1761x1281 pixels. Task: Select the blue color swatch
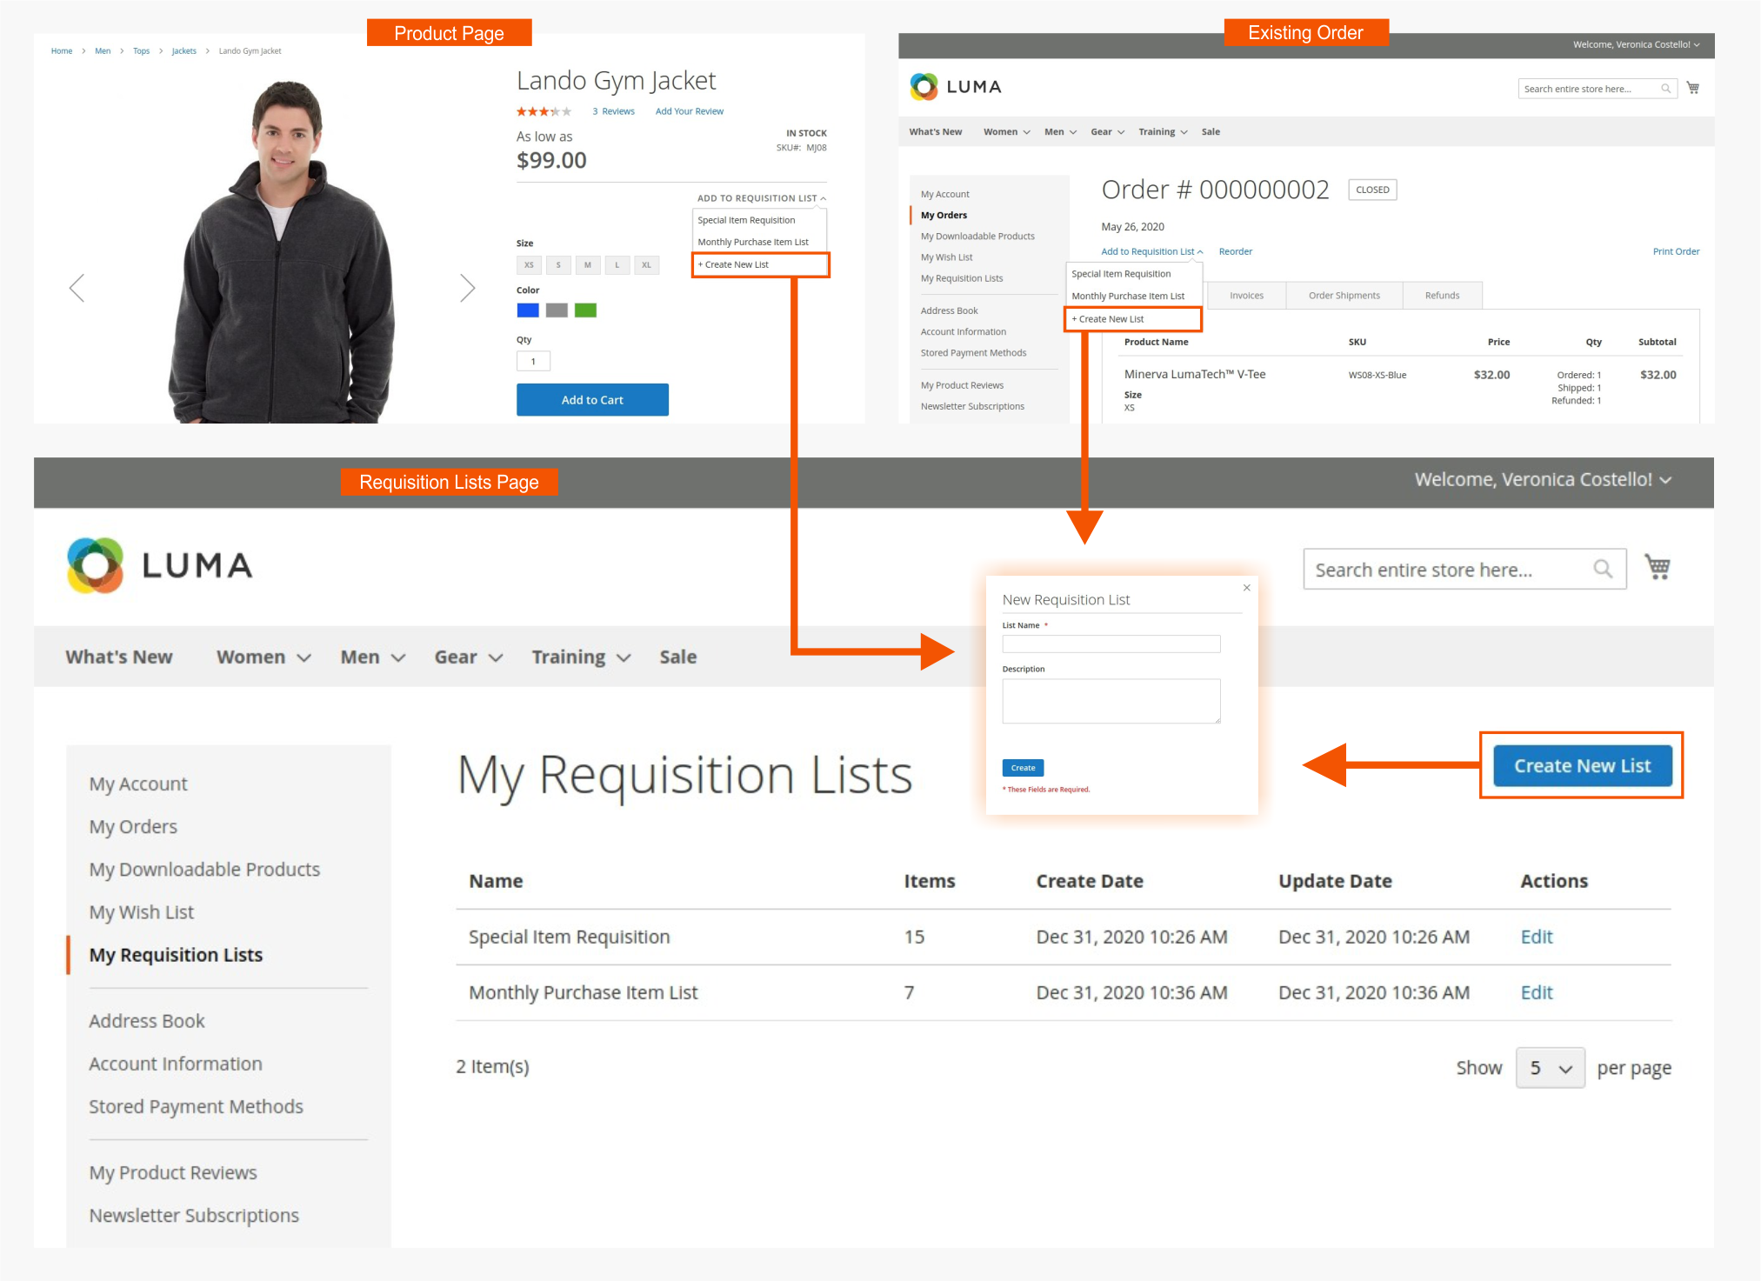528,310
